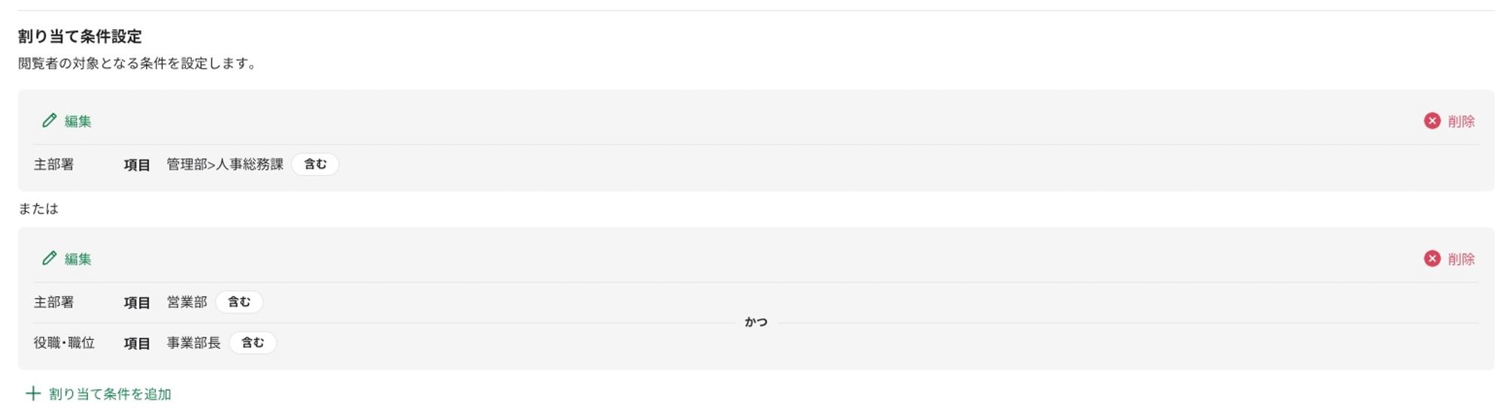
Task: Click the red X icon in the 人事総務課 condition
Action: (x=1431, y=121)
